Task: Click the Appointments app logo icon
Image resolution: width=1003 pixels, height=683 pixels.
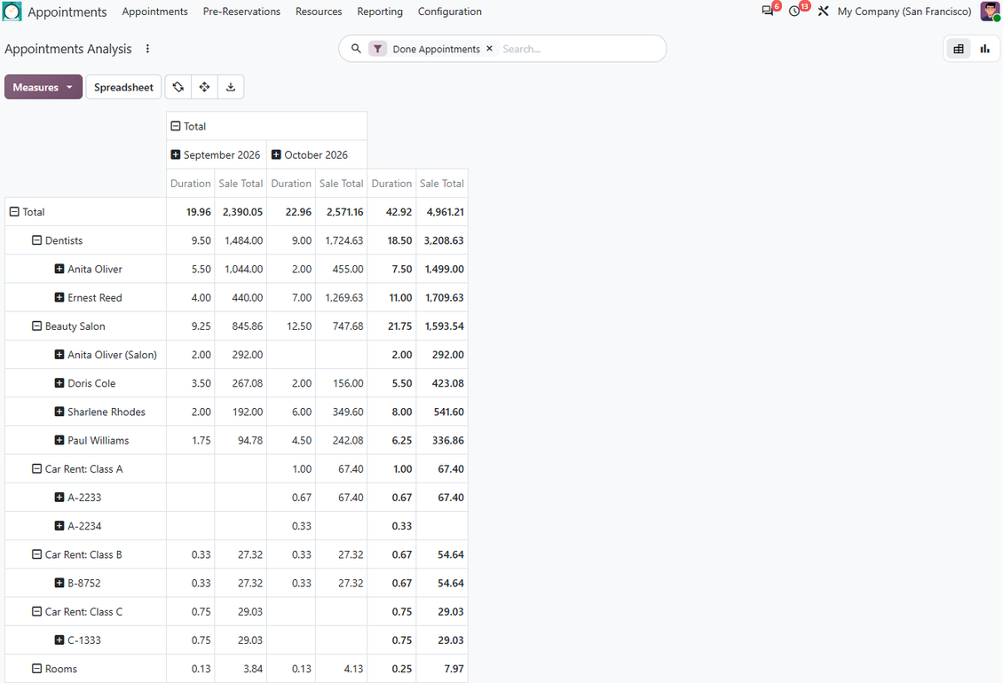Action: (x=12, y=12)
